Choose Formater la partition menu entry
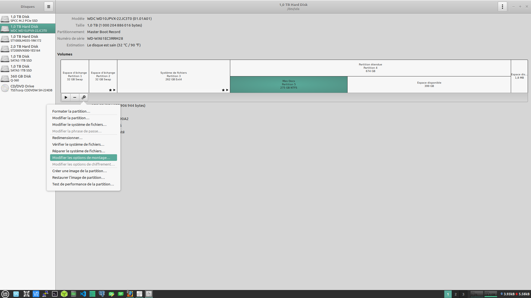Screen dimensions: 531x298 click(x=71, y=111)
